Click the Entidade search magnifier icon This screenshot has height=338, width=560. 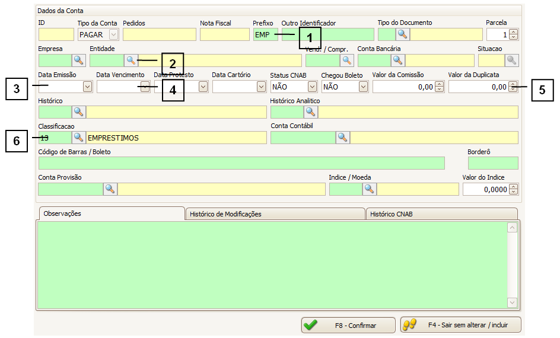[131, 60]
